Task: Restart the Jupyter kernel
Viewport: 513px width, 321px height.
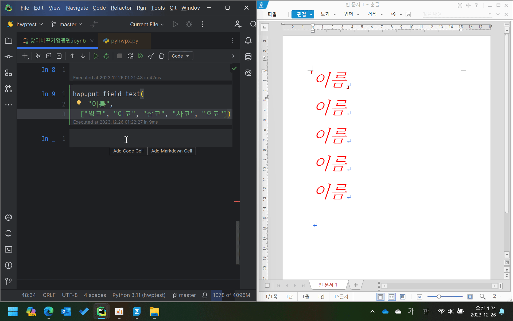Action: pyautogui.click(x=130, y=56)
